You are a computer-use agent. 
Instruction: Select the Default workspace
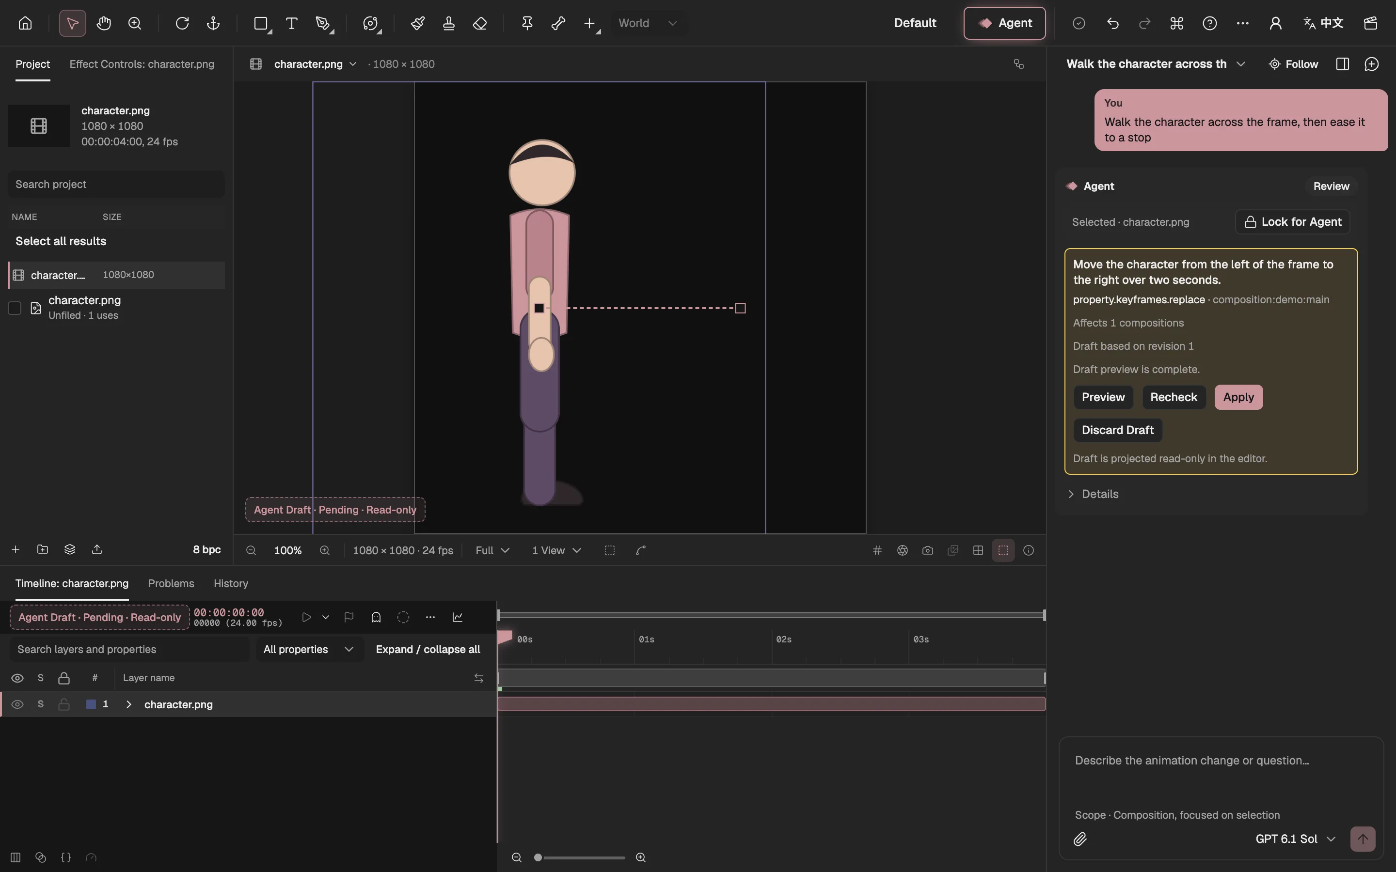915,23
